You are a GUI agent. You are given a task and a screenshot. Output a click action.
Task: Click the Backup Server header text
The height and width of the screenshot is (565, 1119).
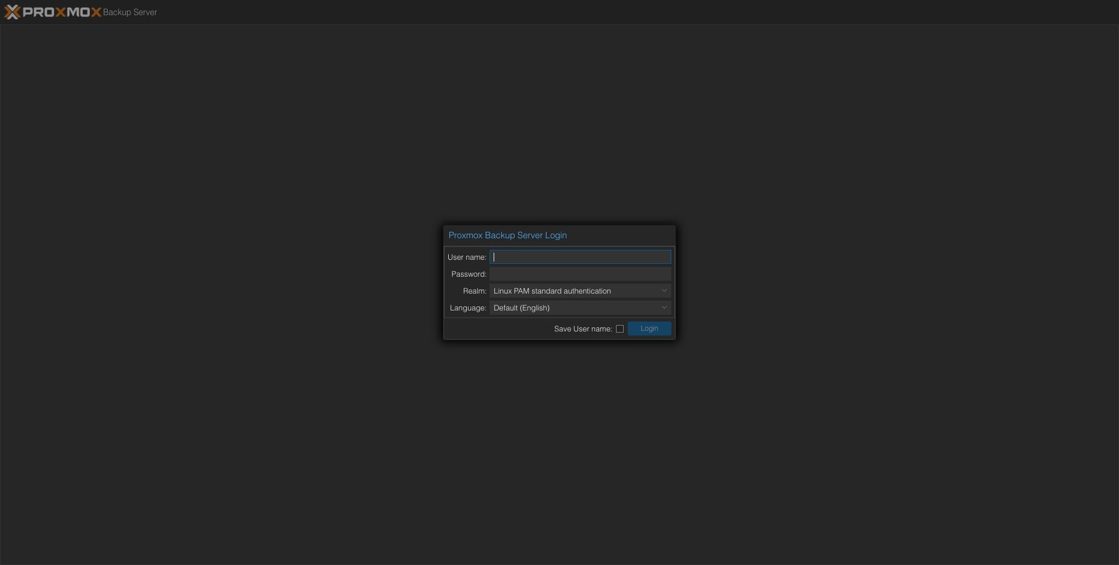(130, 12)
